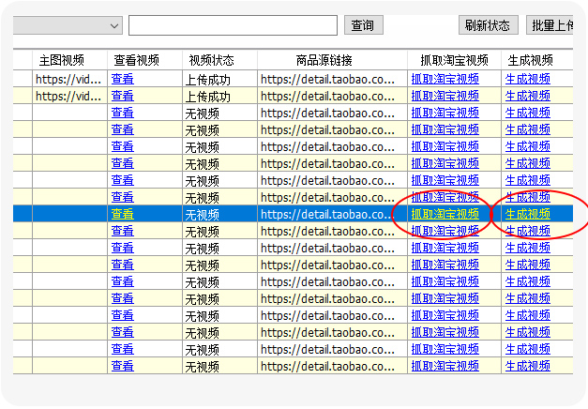The image size is (588, 409).
Task: Click the 查询 search button
Action: [363, 25]
